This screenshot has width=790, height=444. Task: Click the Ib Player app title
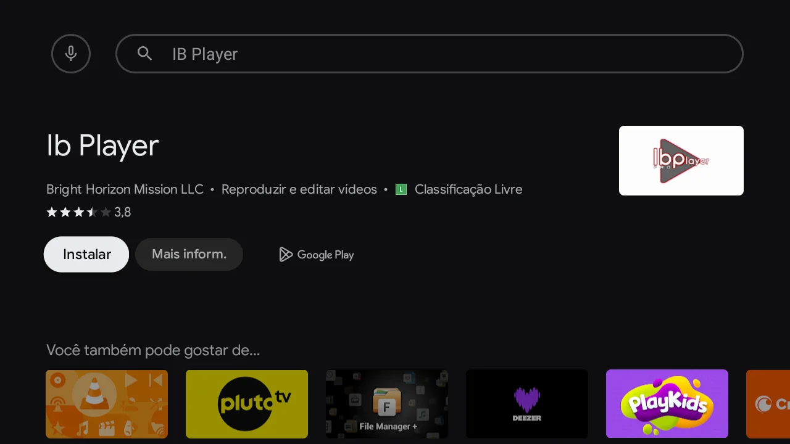(x=102, y=146)
